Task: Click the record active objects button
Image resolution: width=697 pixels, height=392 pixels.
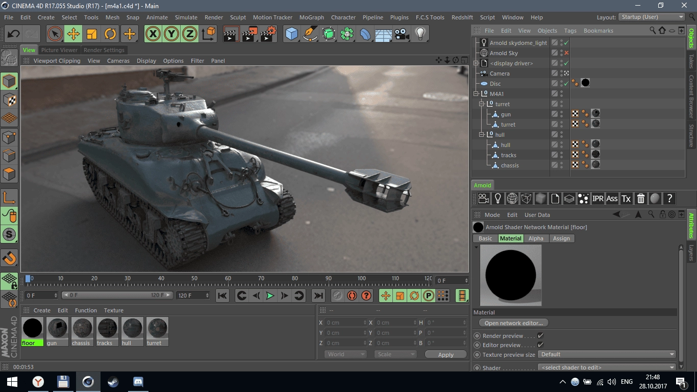Action: (338, 296)
